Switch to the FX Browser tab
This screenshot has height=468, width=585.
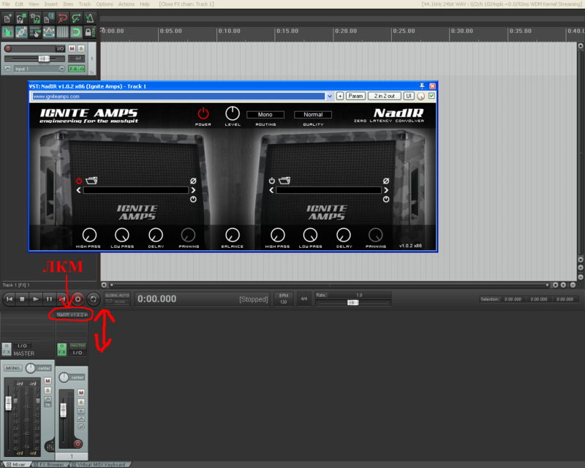click(x=51, y=464)
